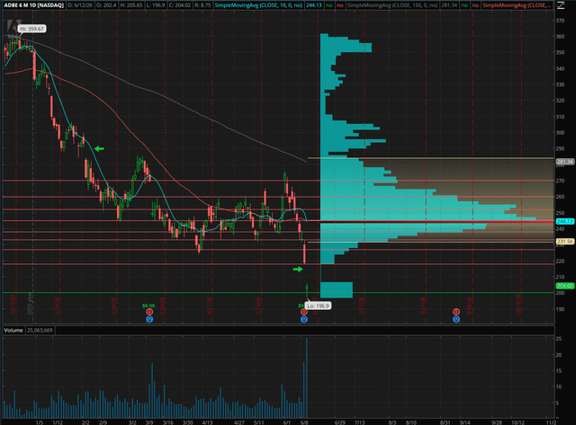
Task: Click the 1/5 date on time axis
Action: click(40, 422)
